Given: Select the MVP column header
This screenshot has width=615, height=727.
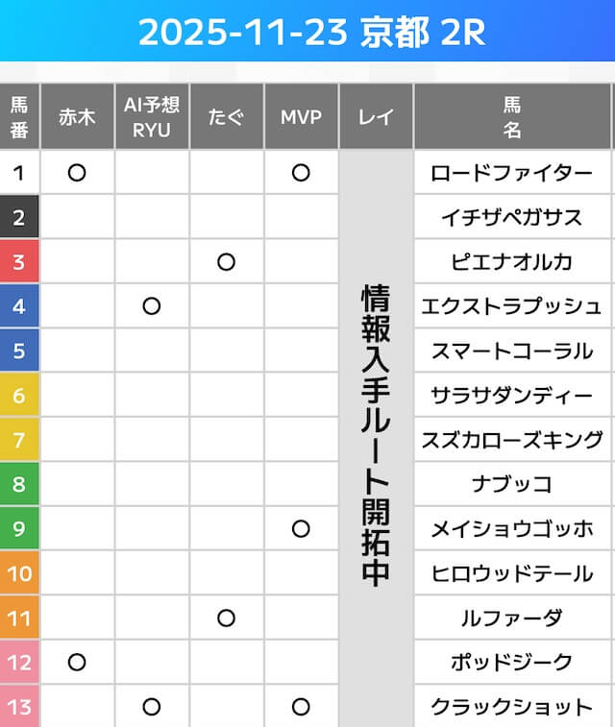Looking at the screenshot, I should click(301, 117).
